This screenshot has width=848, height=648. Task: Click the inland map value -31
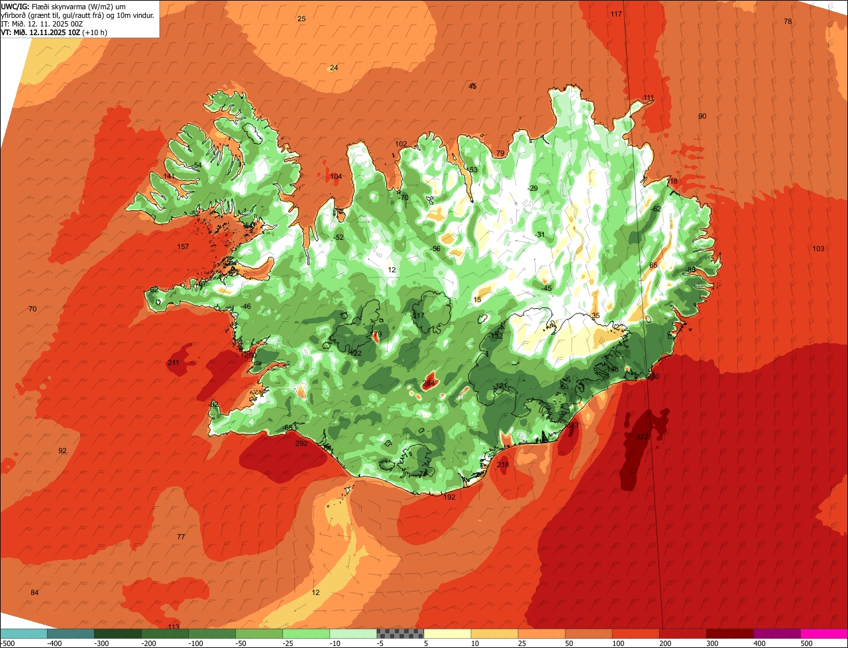(x=540, y=235)
